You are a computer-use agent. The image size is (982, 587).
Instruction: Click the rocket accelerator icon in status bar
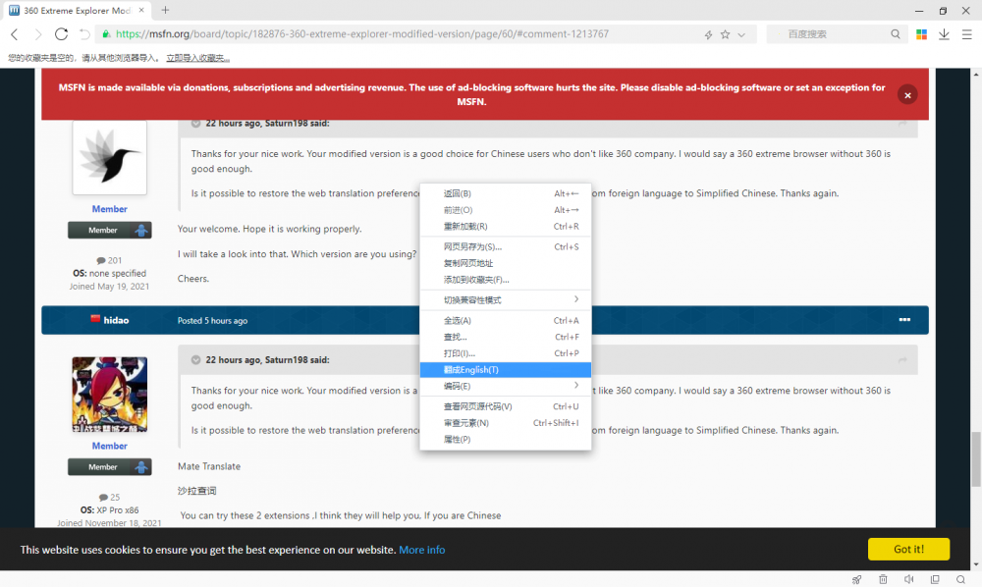pyautogui.click(x=857, y=579)
